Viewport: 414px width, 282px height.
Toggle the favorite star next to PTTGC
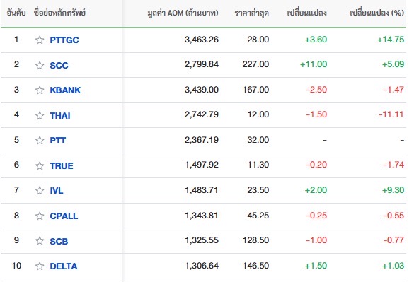(40, 40)
